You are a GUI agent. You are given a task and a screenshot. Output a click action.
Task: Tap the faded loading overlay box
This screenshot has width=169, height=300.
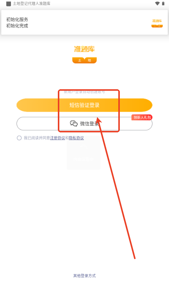[83, 153]
